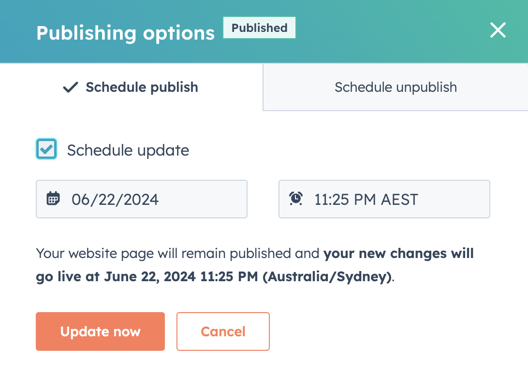The width and height of the screenshot is (528, 373).
Task: Click the Published status badge
Action: coord(259,28)
